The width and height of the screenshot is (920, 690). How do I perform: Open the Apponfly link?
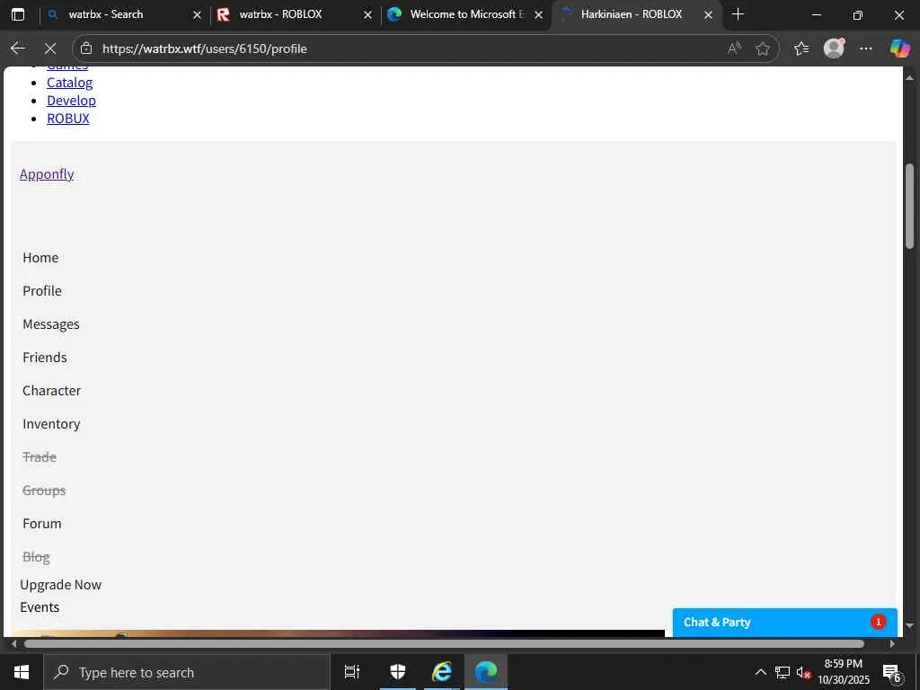click(47, 174)
